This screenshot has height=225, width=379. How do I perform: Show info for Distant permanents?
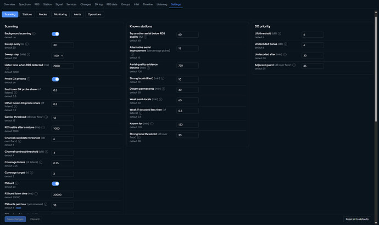(164, 89)
